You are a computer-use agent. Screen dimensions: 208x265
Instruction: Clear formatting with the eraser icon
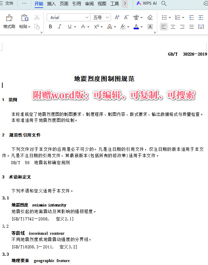point(150,17)
